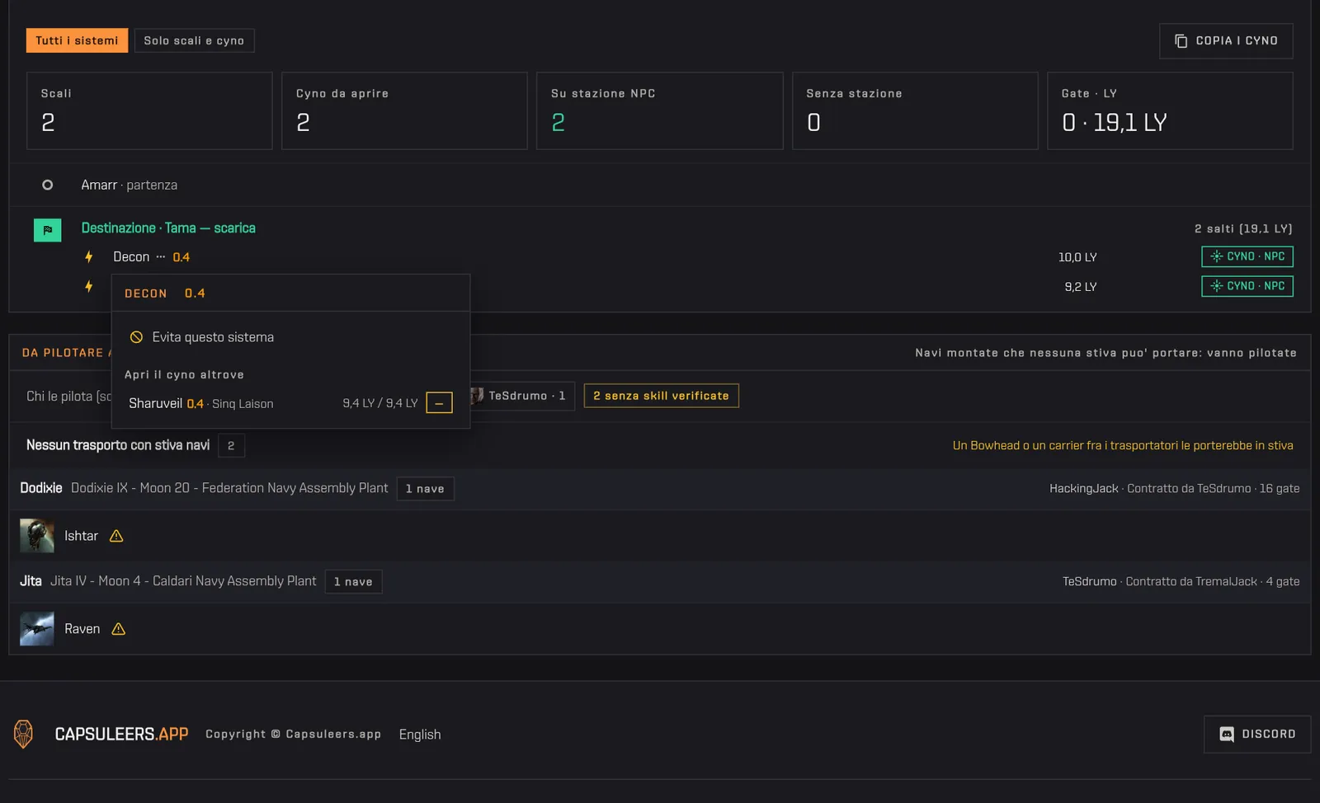The height and width of the screenshot is (803, 1320).
Task: Click the warning triangle next to Ishtar
Action: (x=116, y=536)
